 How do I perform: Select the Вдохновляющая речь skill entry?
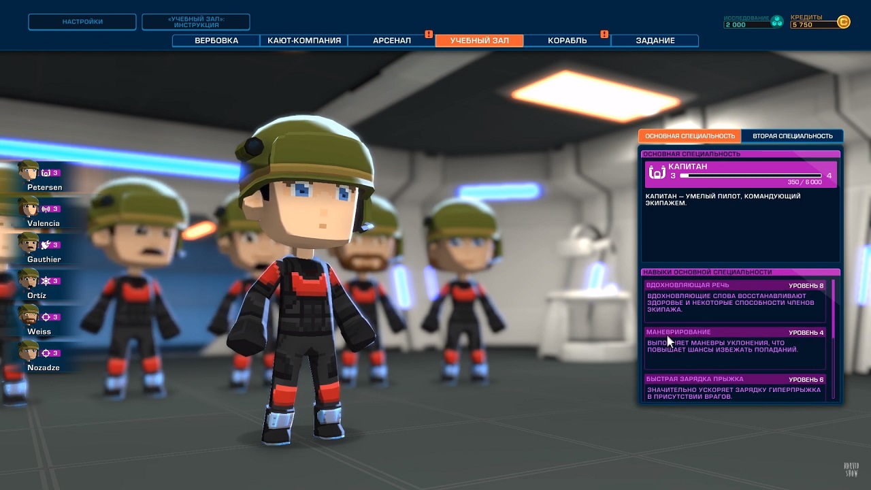click(x=735, y=299)
